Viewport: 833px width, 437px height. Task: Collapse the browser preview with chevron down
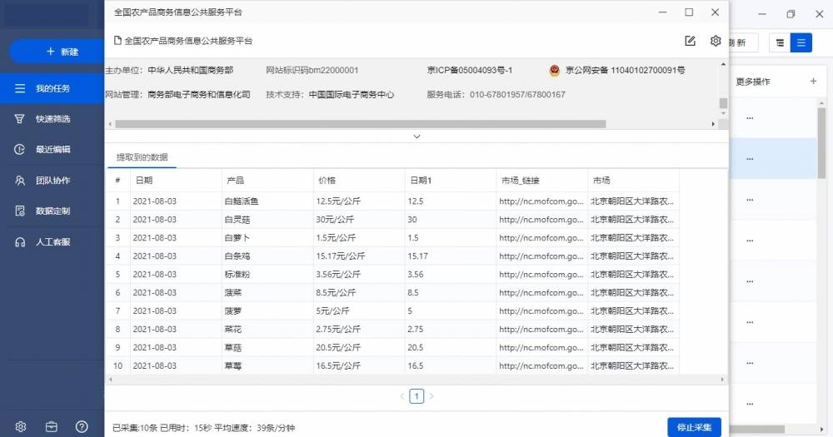coord(416,137)
